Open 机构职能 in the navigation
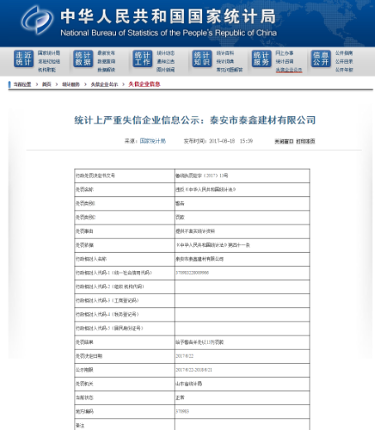The height and width of the screenshot is (430, 375). click(47, 70)
